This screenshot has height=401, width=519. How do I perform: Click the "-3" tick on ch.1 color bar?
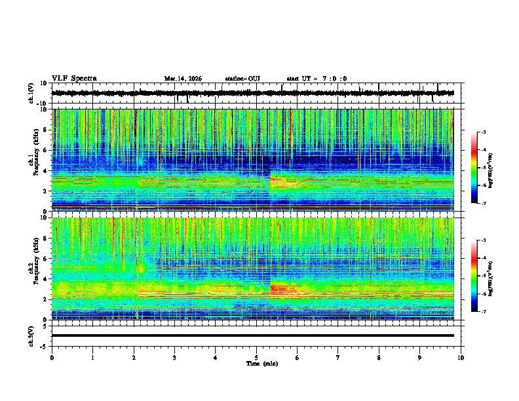(484, 132)
